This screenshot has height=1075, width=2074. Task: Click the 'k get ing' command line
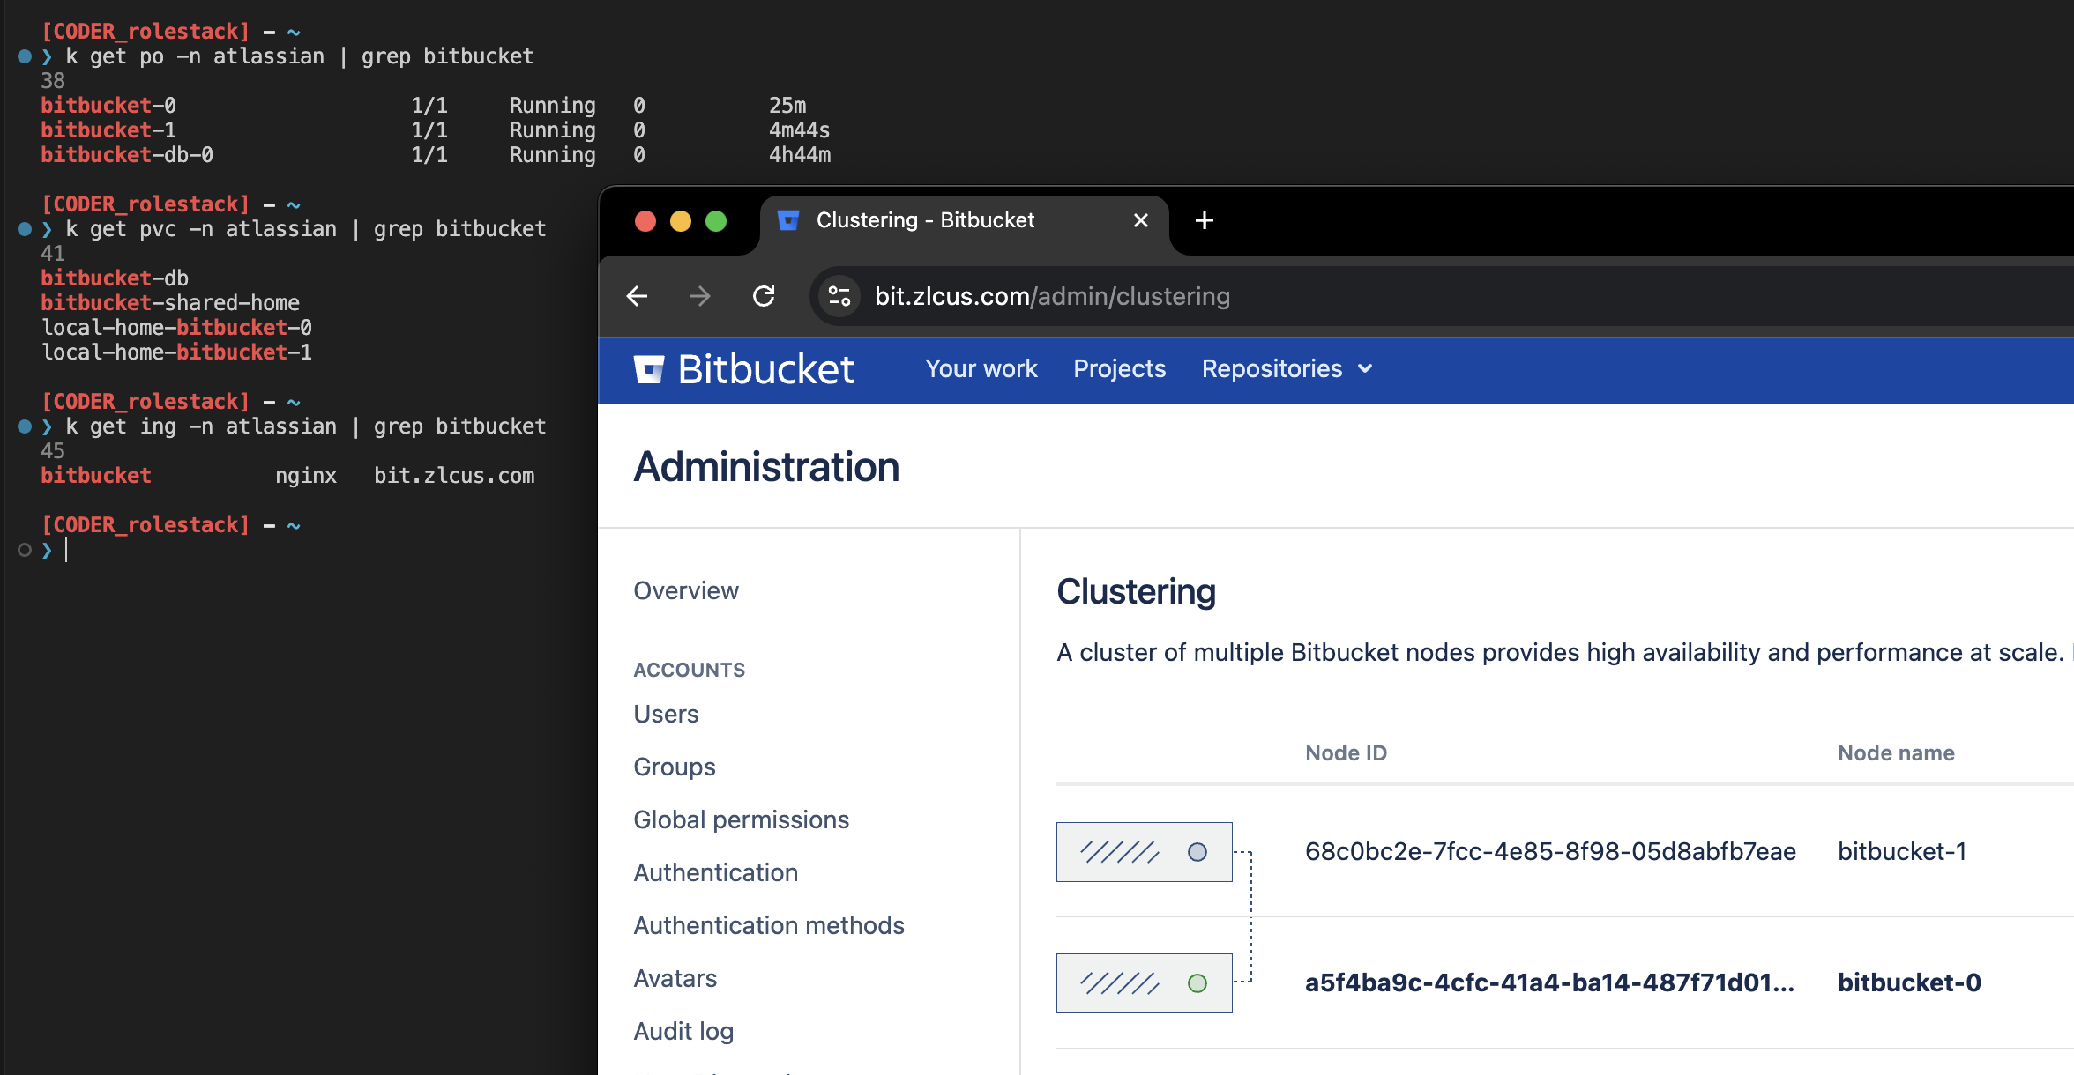point(306,426)
